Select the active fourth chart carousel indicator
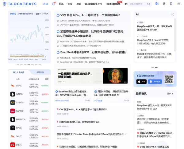 [29, 65]
